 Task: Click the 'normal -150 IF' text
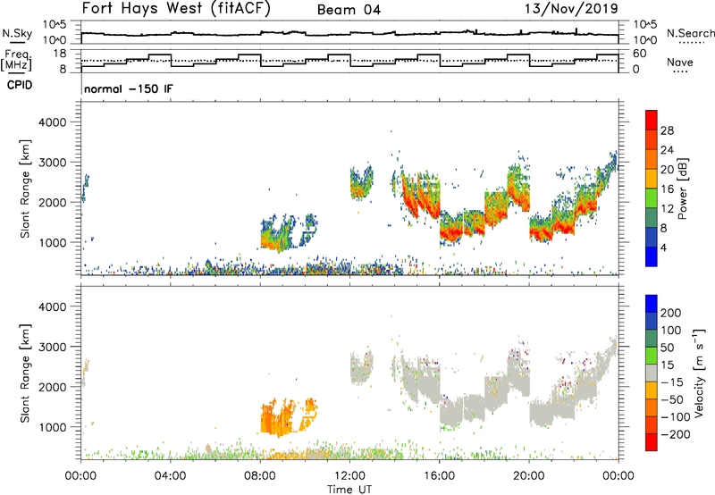pyautogui.click(x=129, y=88)
